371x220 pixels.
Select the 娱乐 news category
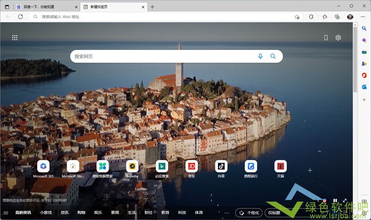pyautogui.click(x=98, y=213)
